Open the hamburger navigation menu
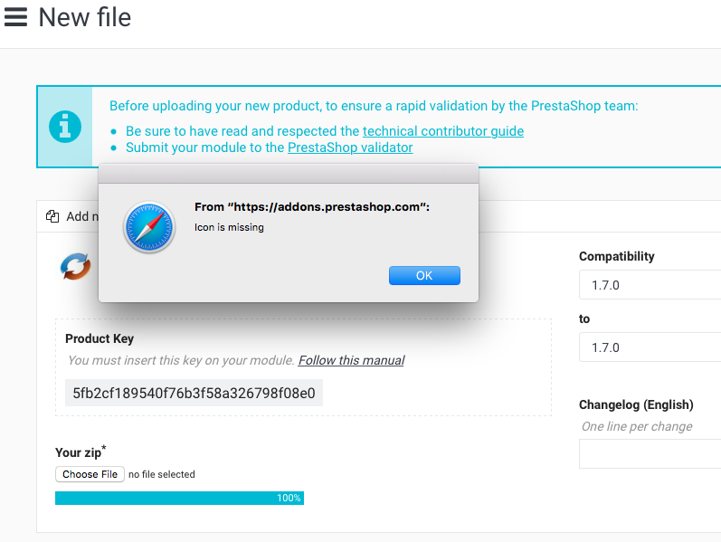721x542 pixels. pyautogui.click(x=15, y=16)
